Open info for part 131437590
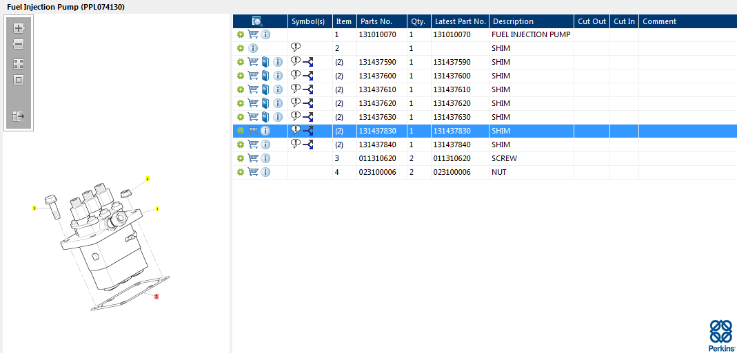737x353 pixels. tap(278, 62)
